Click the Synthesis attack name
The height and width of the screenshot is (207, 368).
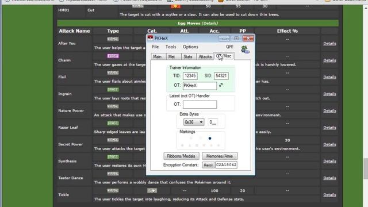point(67,161)
